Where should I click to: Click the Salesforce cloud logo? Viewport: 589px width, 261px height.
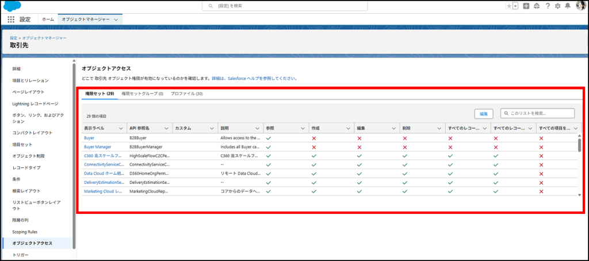click(x=13, y=6)
